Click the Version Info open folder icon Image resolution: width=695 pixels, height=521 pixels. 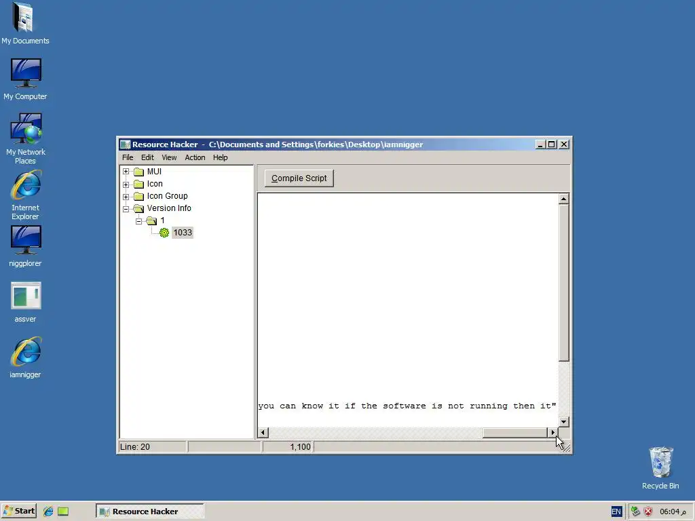click(139, 208)
